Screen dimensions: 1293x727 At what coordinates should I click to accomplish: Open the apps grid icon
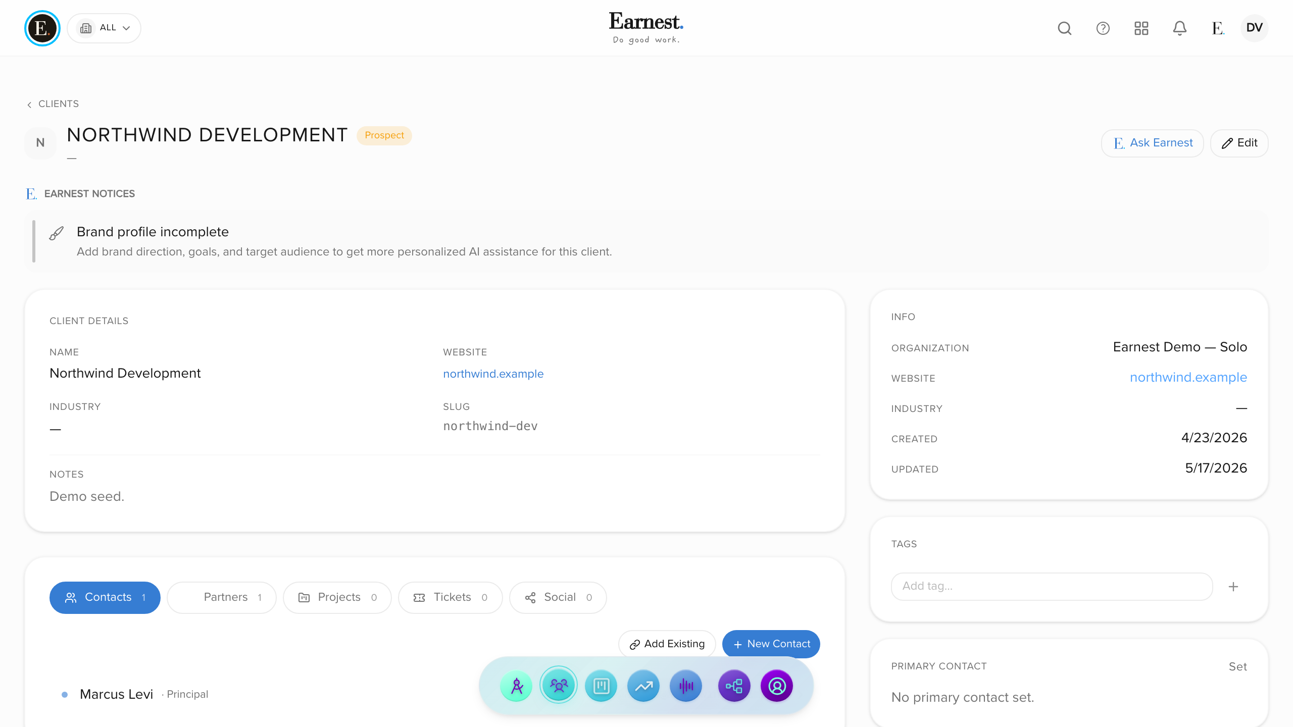(x=1141, y=28)
